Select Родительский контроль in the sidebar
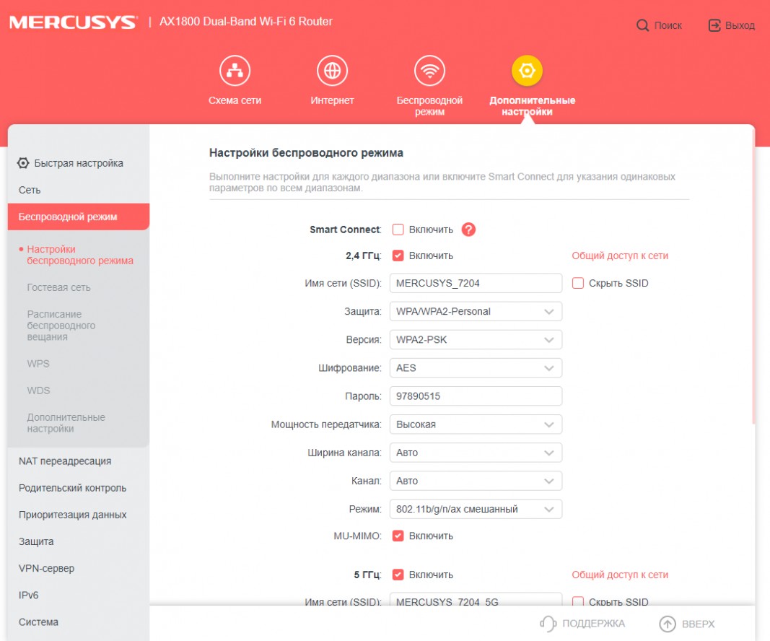Screen dimensions: 770x641 click(x=72, y=488)
